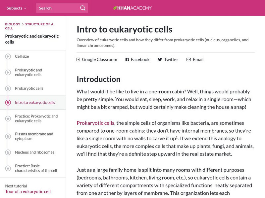Click the Cell size video play icon

(8, 56)
